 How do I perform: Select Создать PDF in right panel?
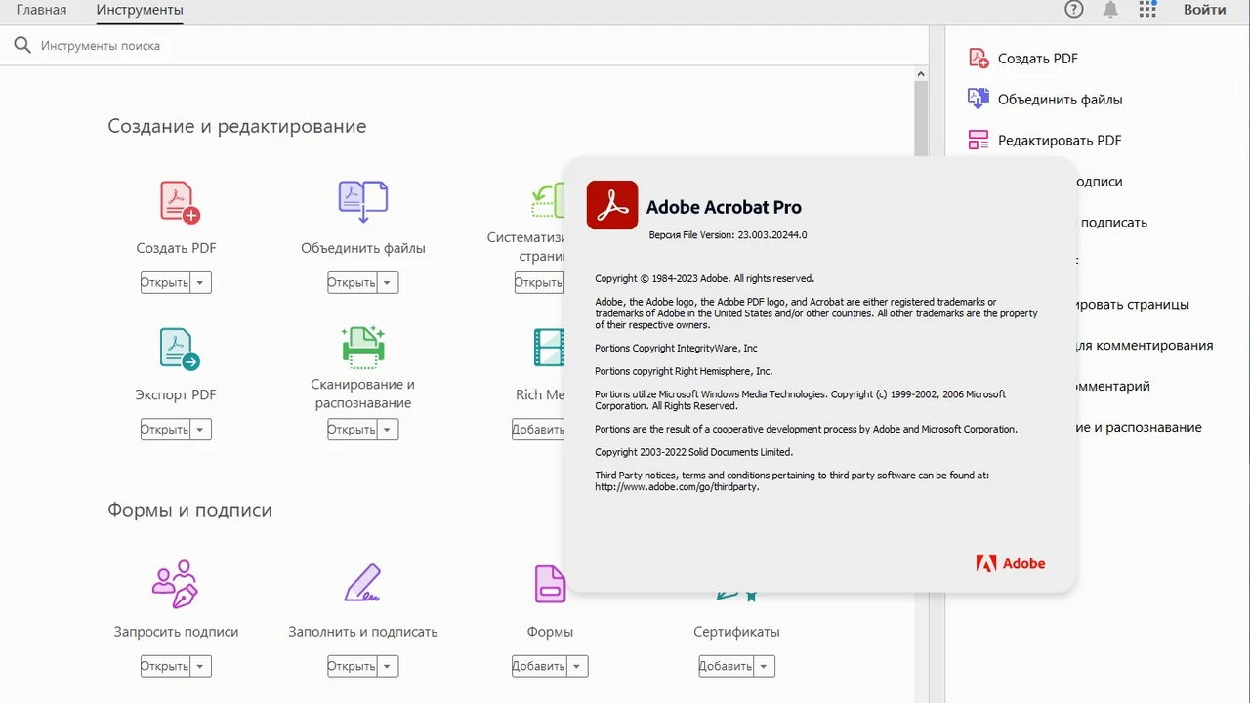point(1038,59)
